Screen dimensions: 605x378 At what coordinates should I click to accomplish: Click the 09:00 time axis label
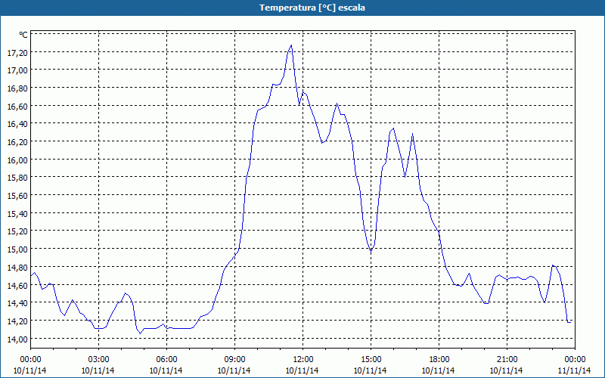point(234,360)
